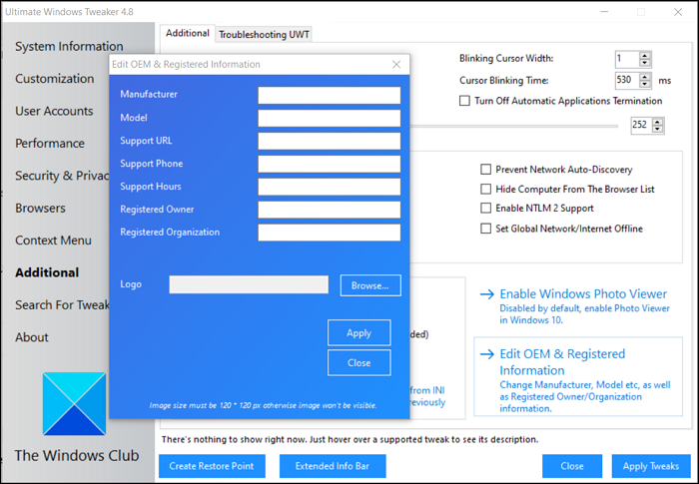Select Customization in the sidebar

tap(54, 79)
